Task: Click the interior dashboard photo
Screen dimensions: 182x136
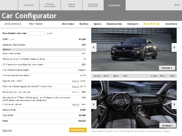Action: [134, 105]
